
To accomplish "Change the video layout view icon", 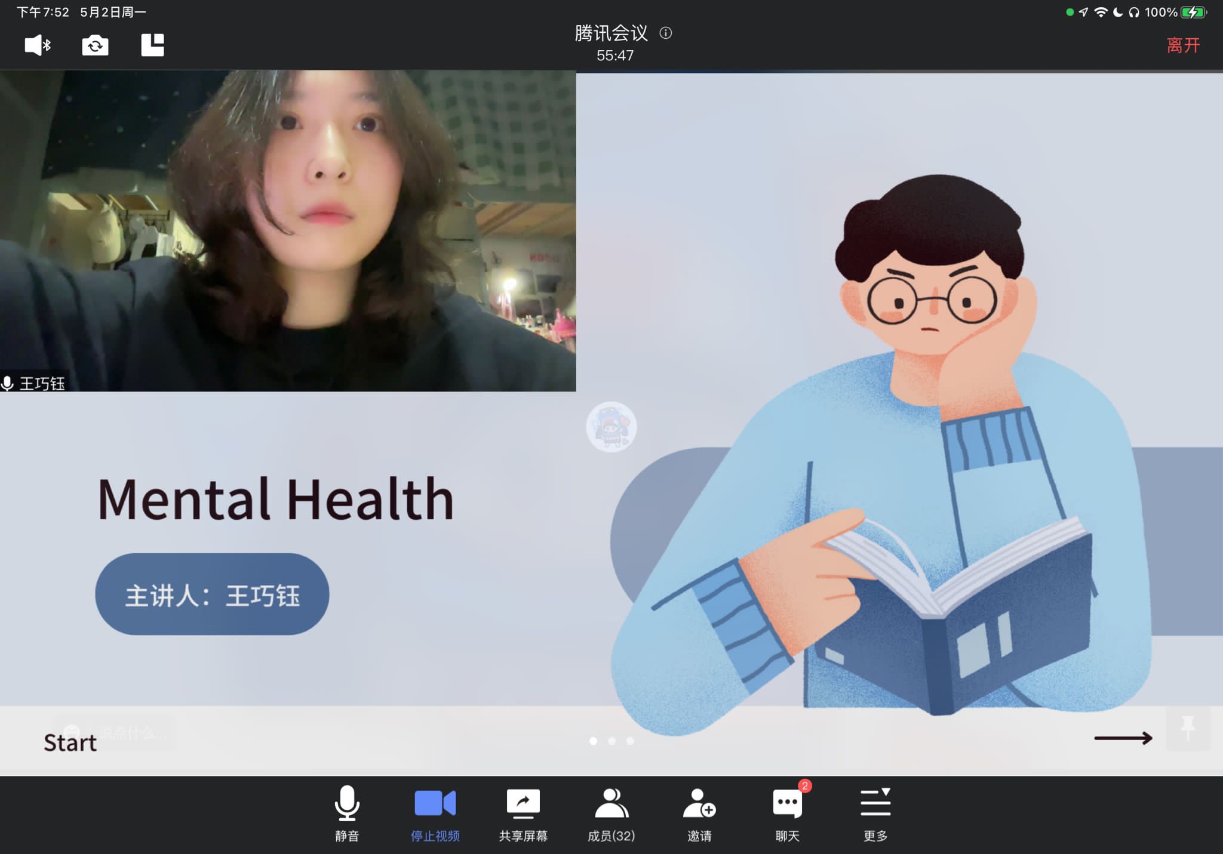I will pyautogui.click(x=152, y=45).
